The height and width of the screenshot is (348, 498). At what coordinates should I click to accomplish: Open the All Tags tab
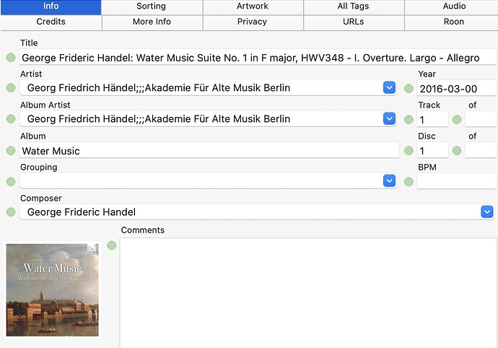[x=353, y=6]
